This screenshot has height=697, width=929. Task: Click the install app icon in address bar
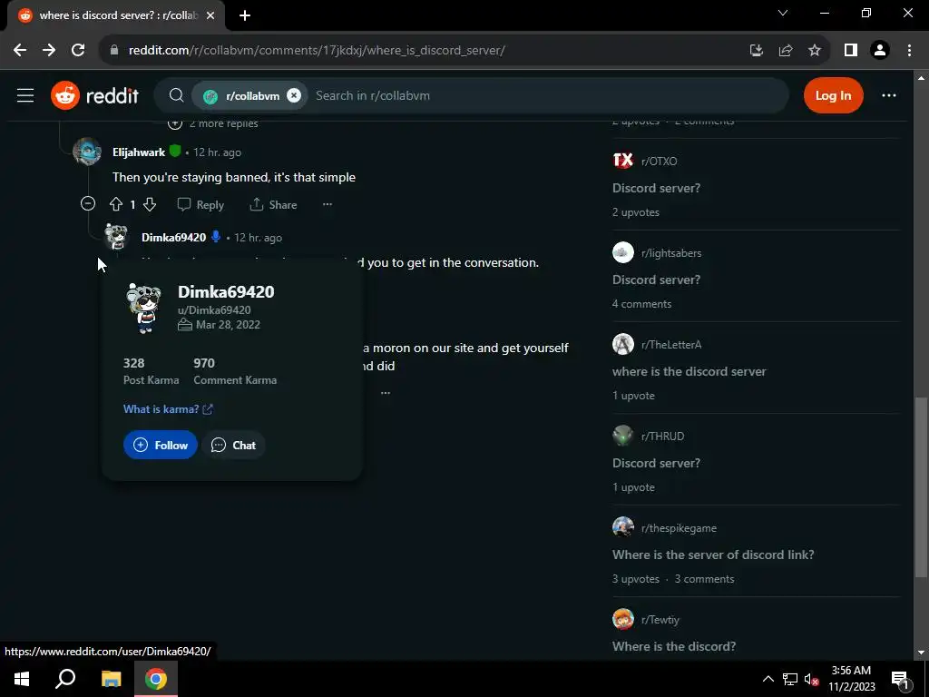756,51
